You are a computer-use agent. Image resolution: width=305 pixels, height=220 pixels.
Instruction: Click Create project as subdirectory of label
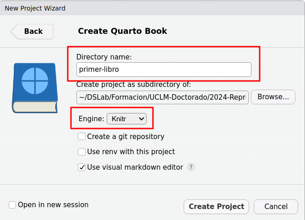pos(133,84)
